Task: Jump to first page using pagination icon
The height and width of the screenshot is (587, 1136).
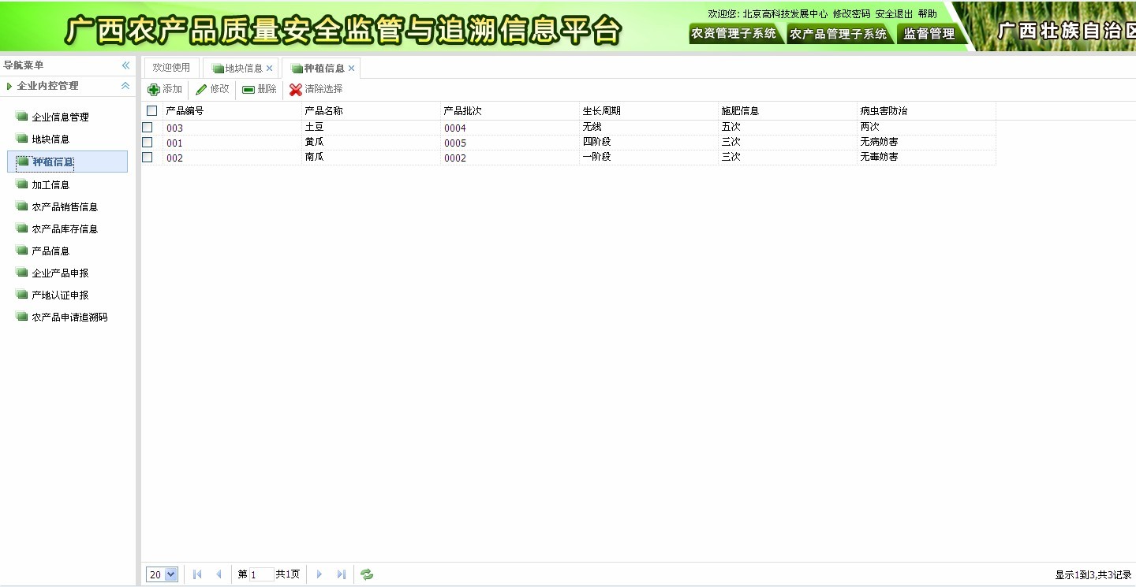Action: point(197,574)
